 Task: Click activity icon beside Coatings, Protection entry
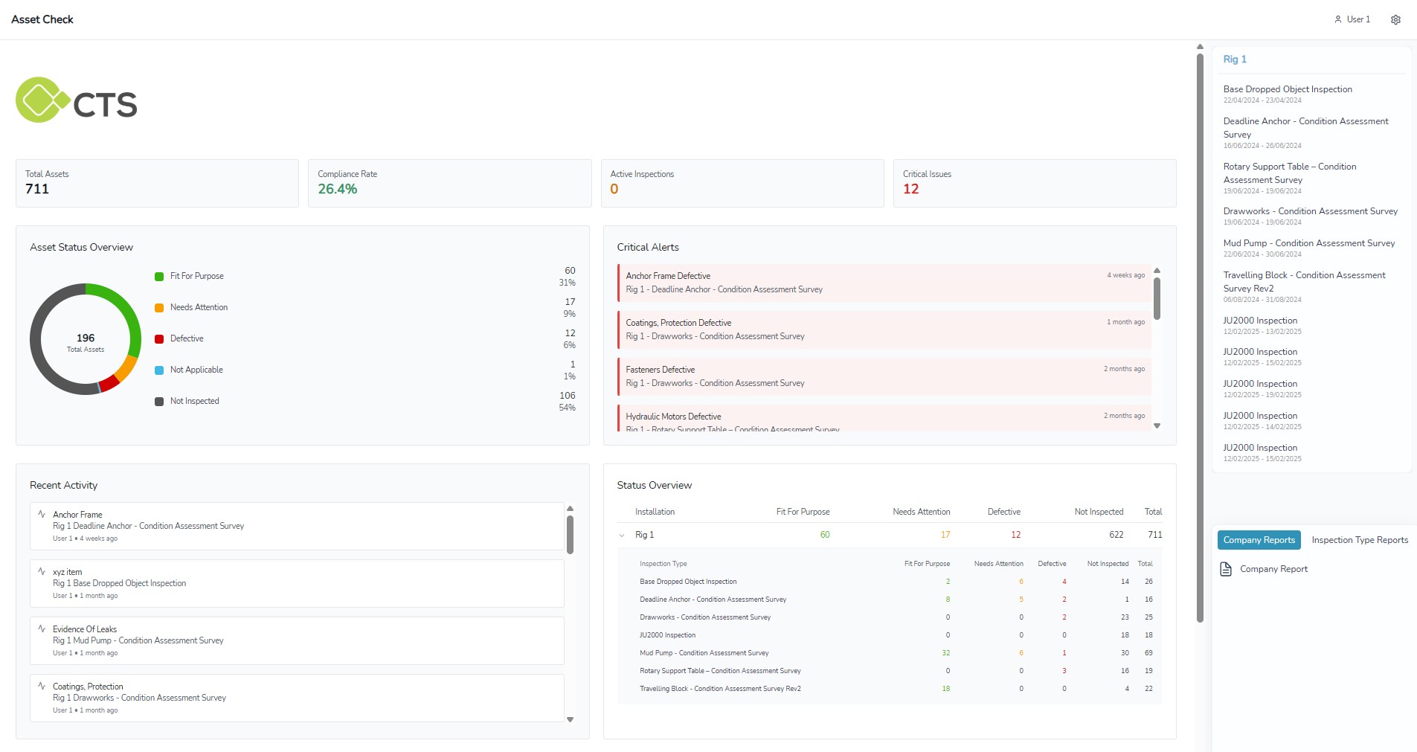click(42, 686)
